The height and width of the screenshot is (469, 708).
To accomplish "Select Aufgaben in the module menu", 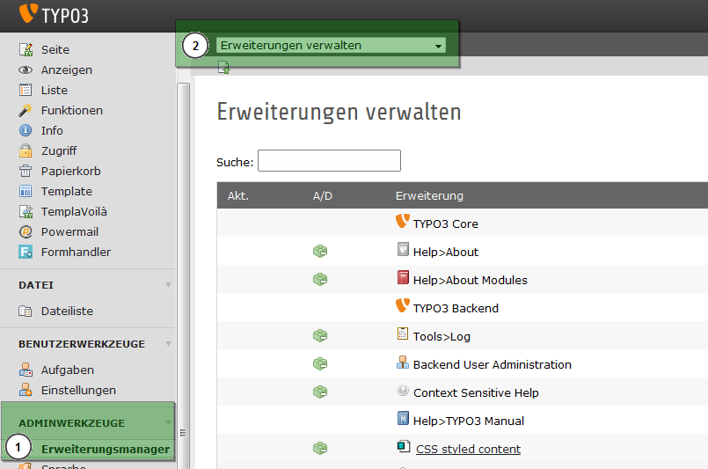I will [x=67, y=370].
